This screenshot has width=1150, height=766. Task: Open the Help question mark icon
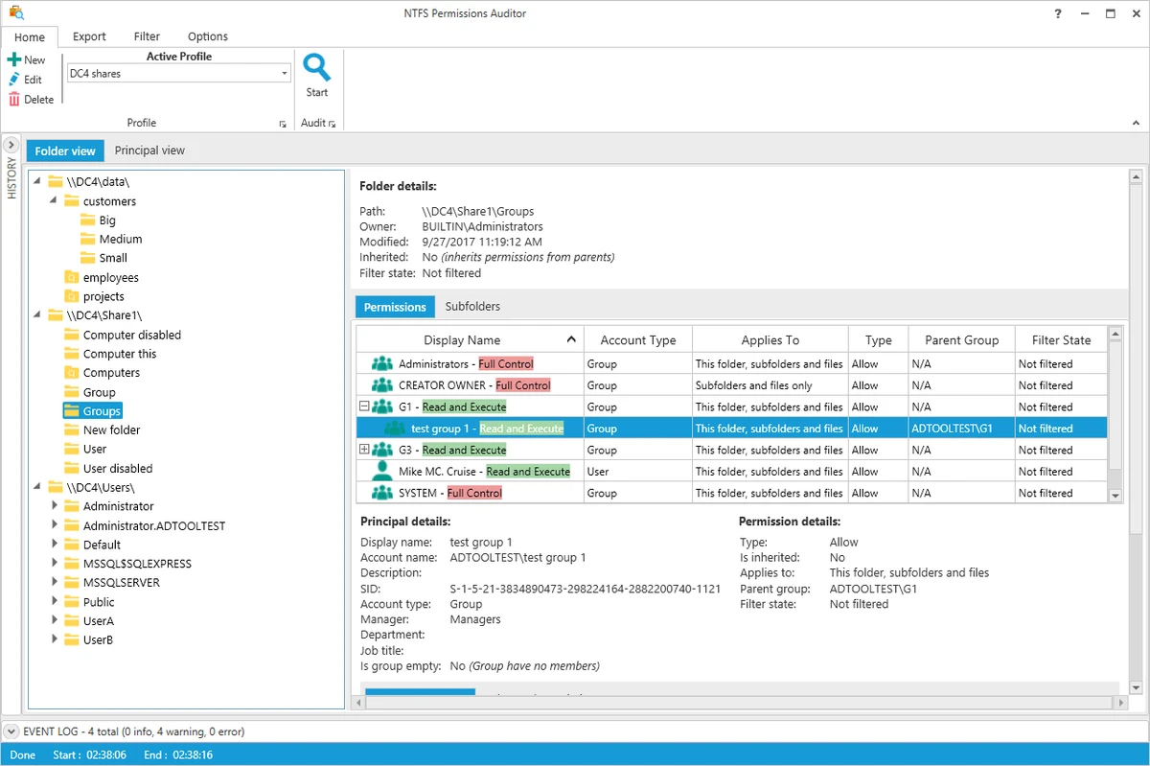tap(1057, 13)
